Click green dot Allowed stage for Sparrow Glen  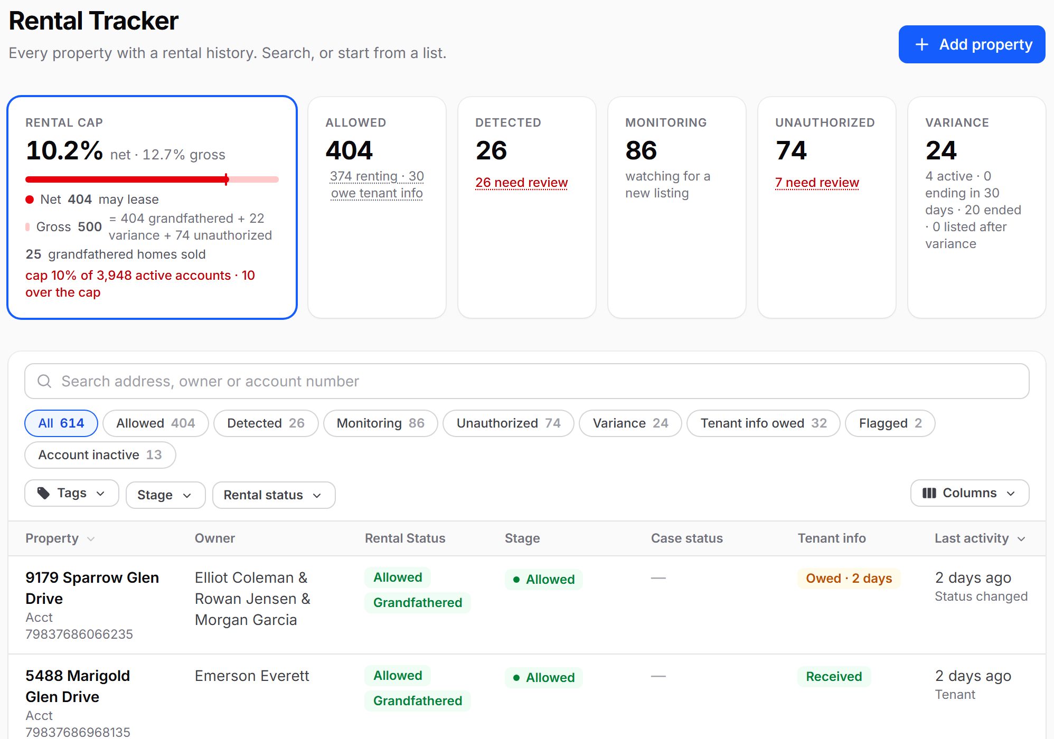pos(543,579)
